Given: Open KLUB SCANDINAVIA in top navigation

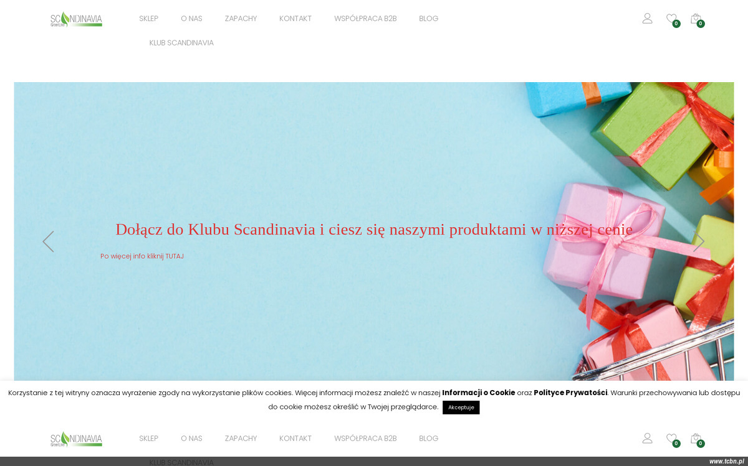Looking at the screenshot, I should [x=181, y=43].
